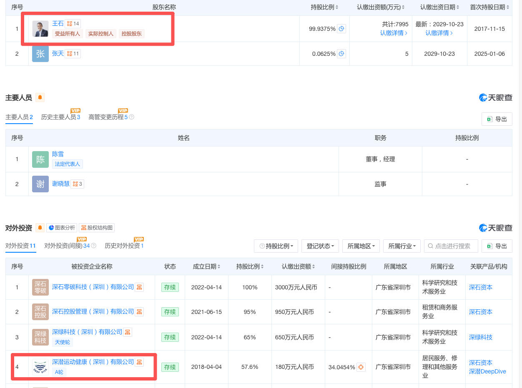Sort table by 成立日期 column header
The image size is (522, 388).
coord(206,266)
